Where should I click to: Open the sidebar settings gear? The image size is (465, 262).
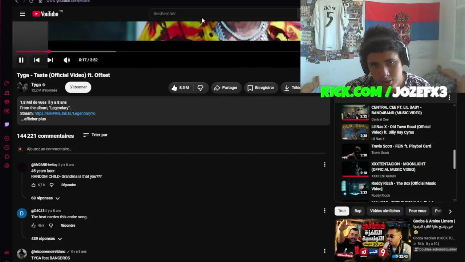coord(7,166)
